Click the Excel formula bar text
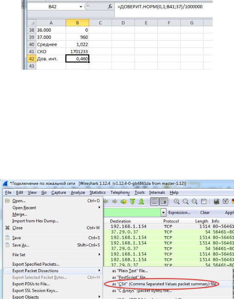Image resolution: width=234 pixels, height=299 pixels. 160,7
